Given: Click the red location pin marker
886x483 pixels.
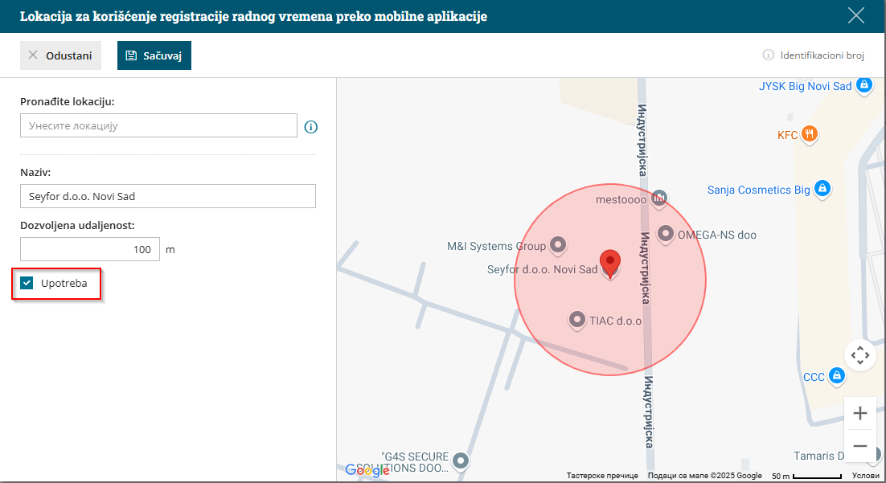Looking at the screenshot, I should (609, 264).
